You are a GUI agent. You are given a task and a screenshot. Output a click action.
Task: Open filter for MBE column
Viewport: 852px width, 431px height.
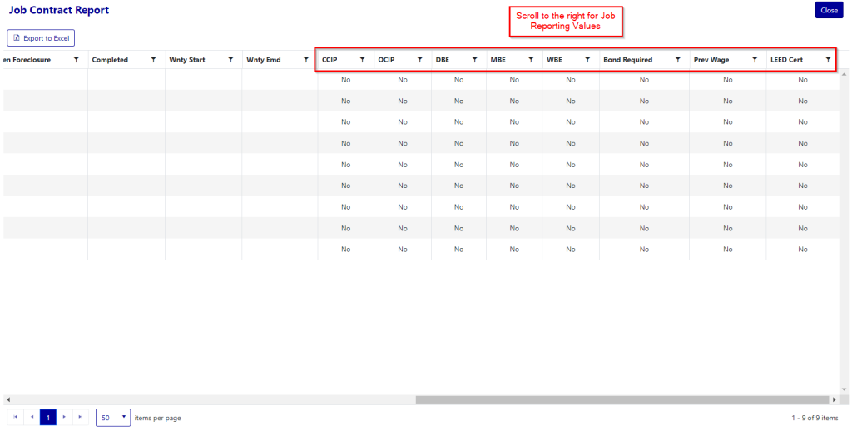[531, 60]
